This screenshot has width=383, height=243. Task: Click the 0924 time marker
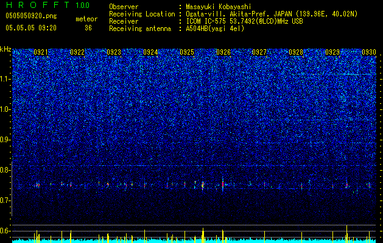click(x=150, y=52)
